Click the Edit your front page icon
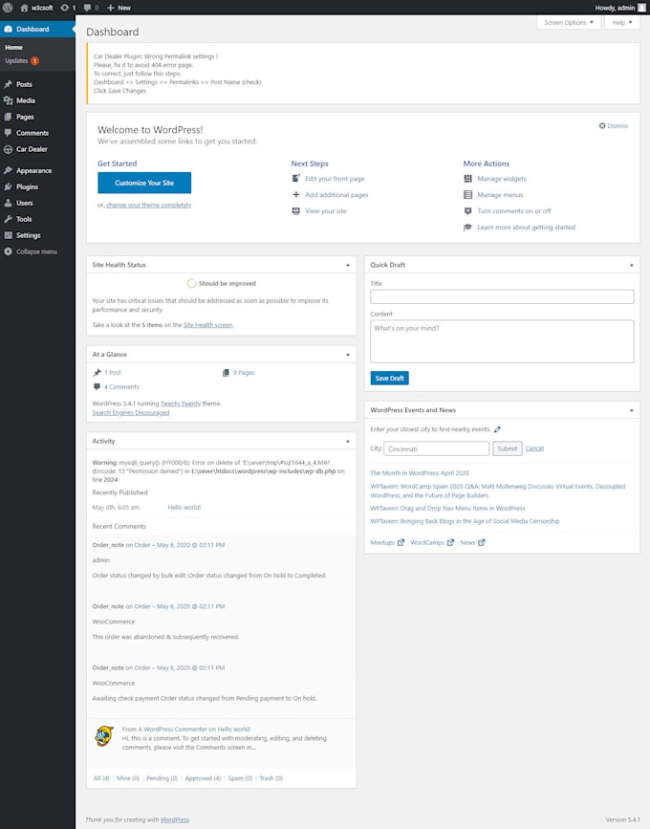 coord(296,178)
